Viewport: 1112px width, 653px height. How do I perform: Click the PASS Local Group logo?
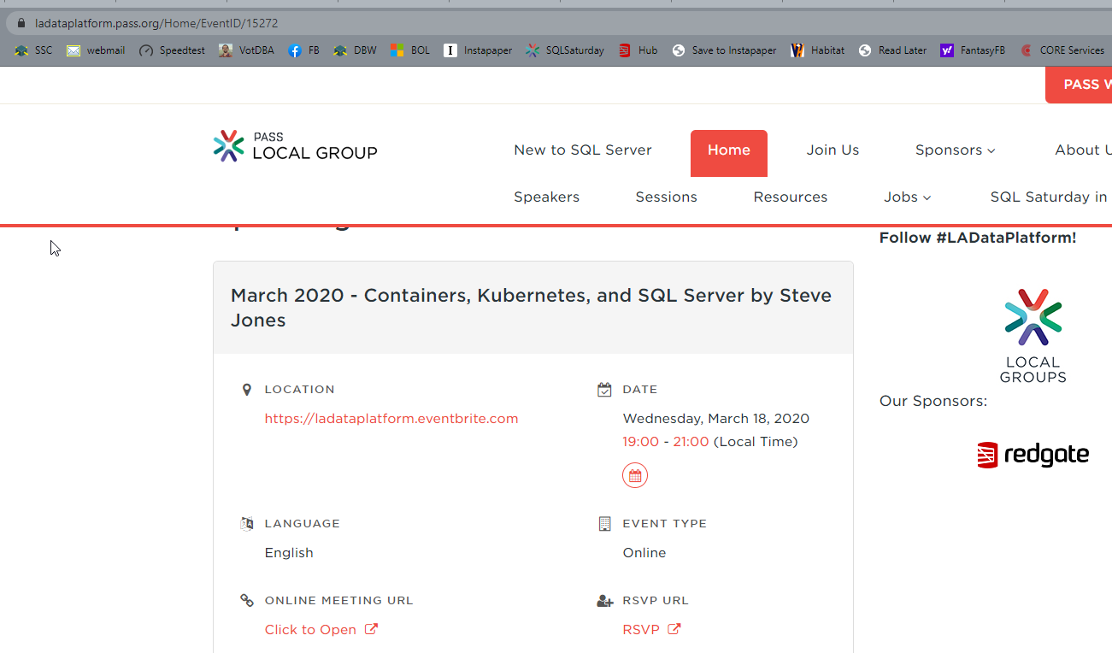[295, 146]
